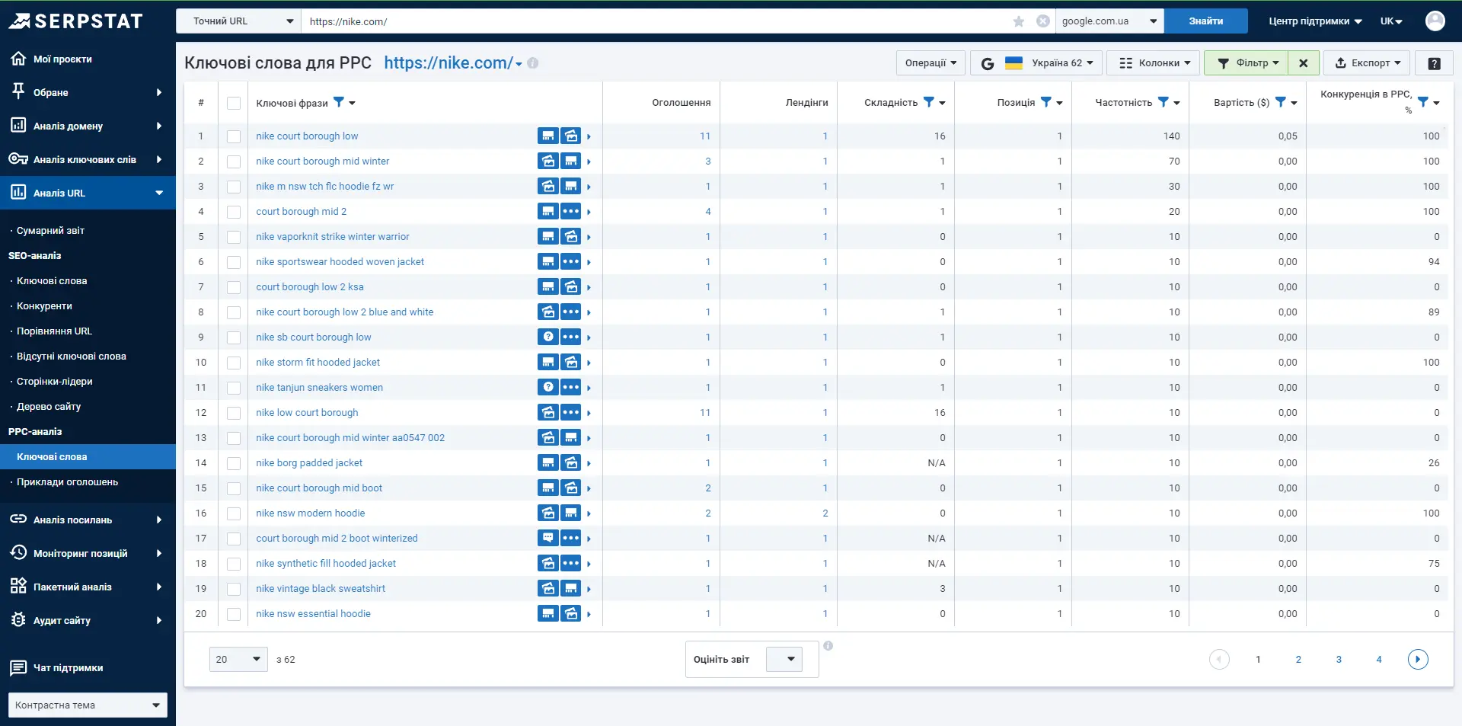
Task: Go to page 2 of results
Action: click(1298, 659)
